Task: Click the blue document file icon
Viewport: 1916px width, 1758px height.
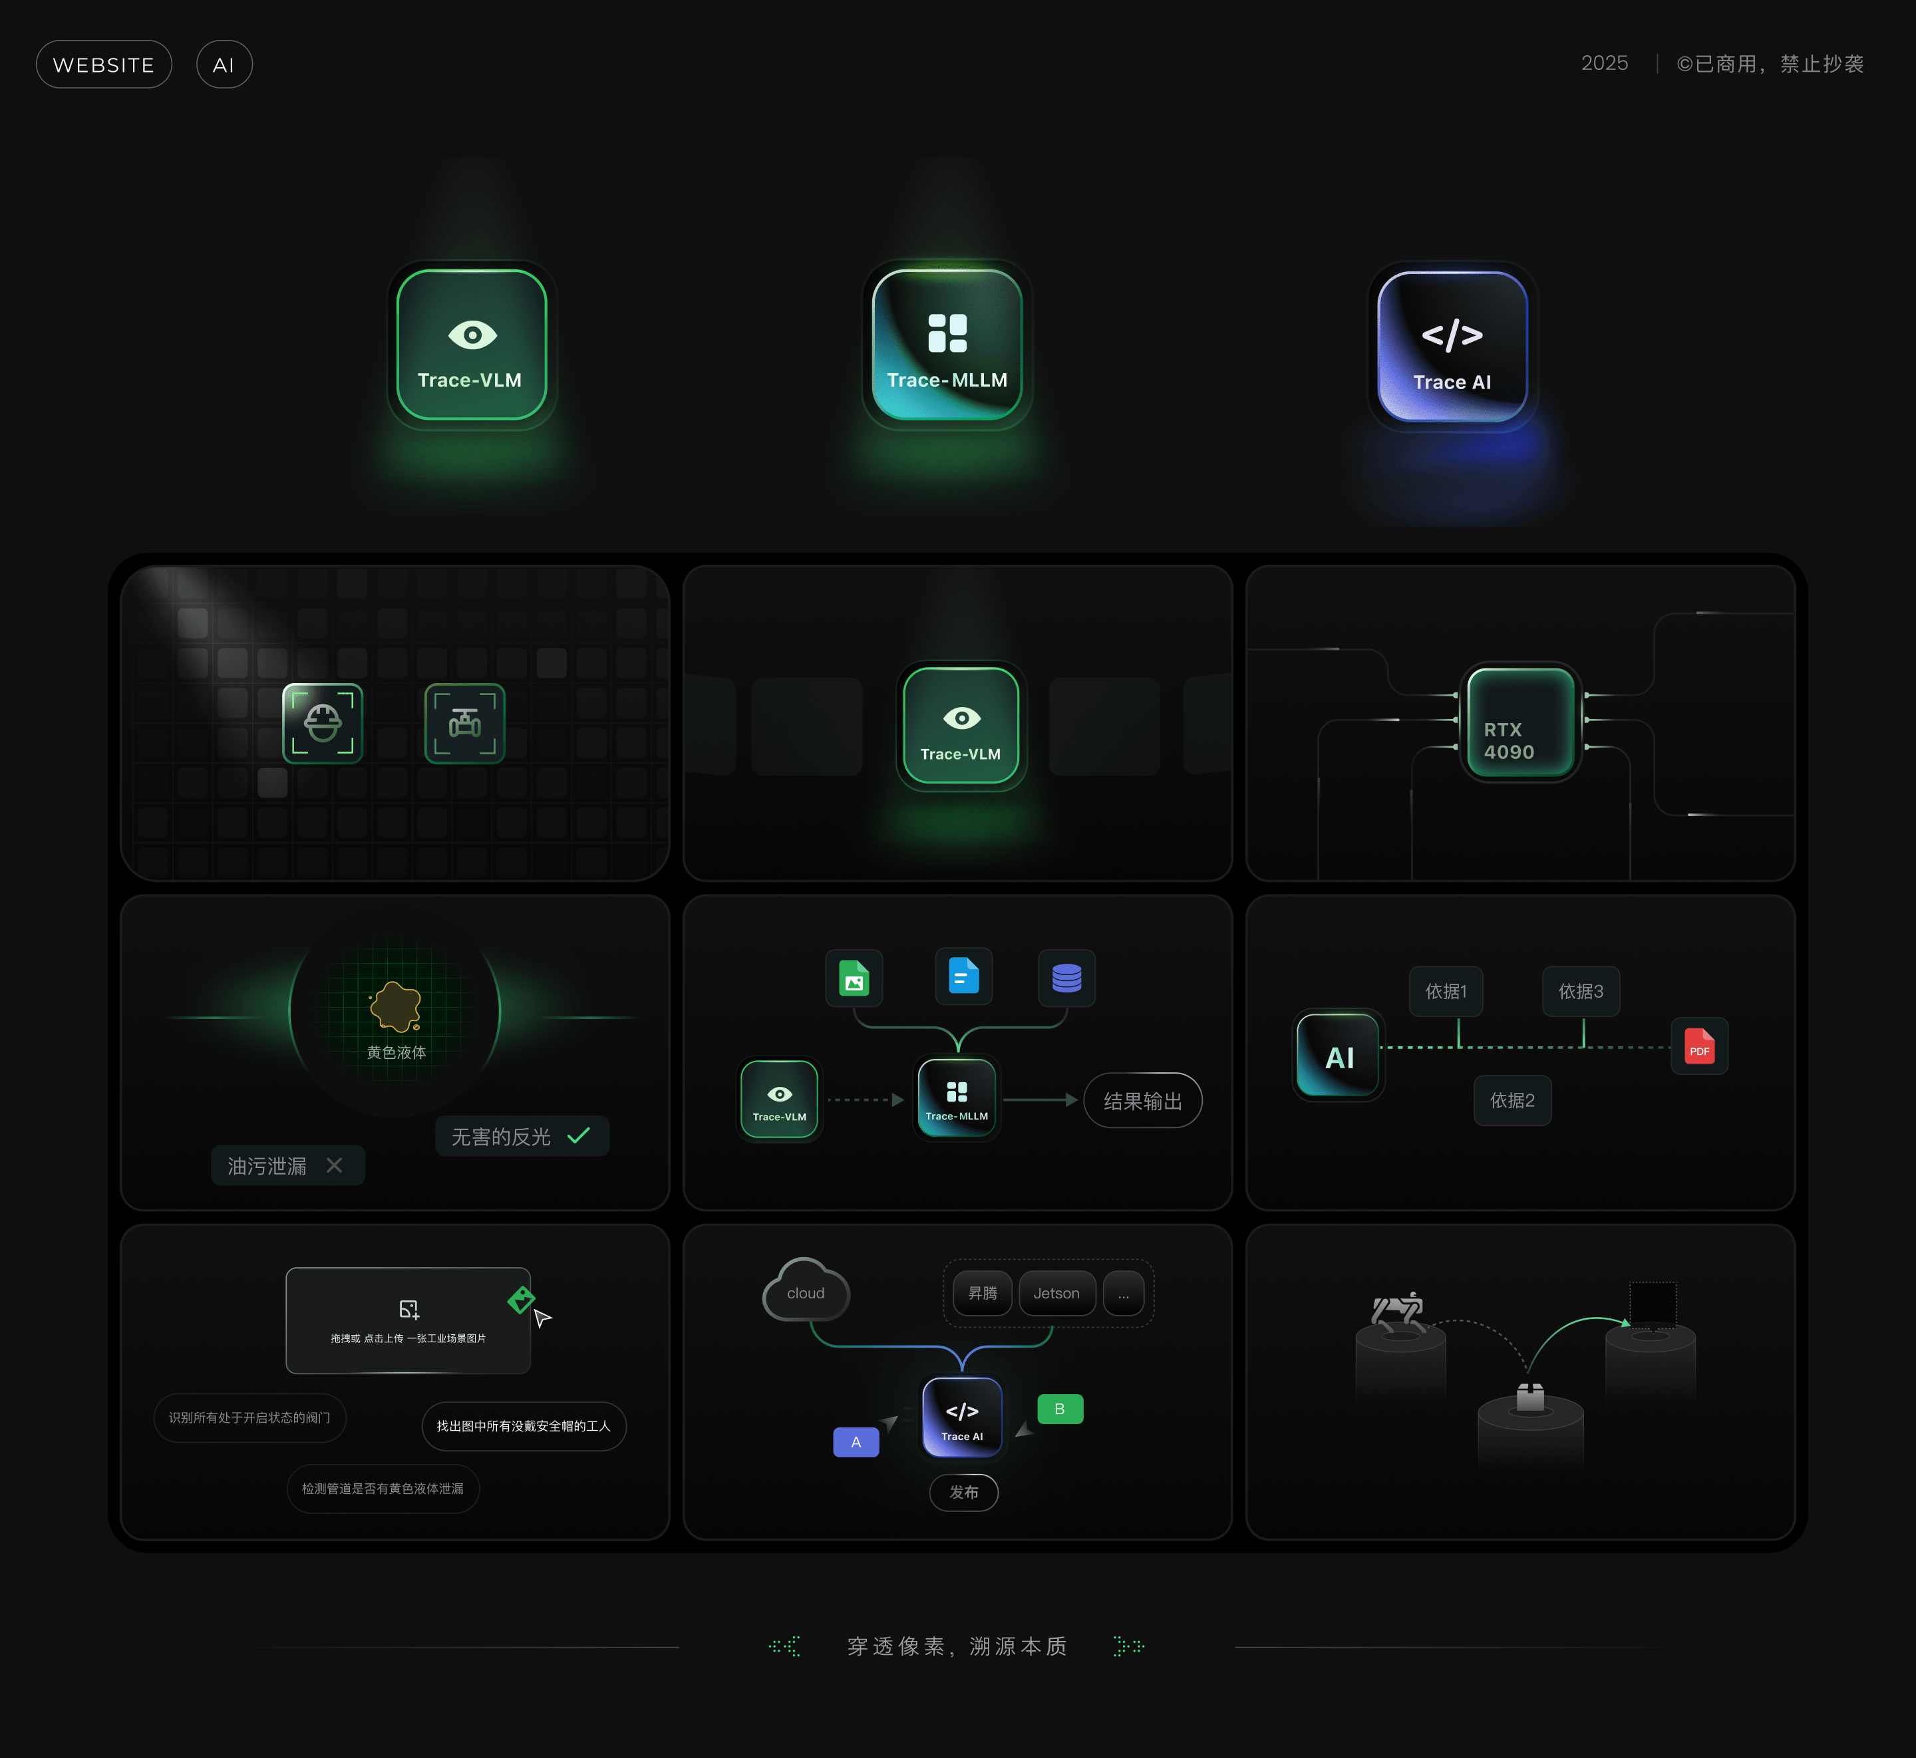Action: click(x=964, y=976)
